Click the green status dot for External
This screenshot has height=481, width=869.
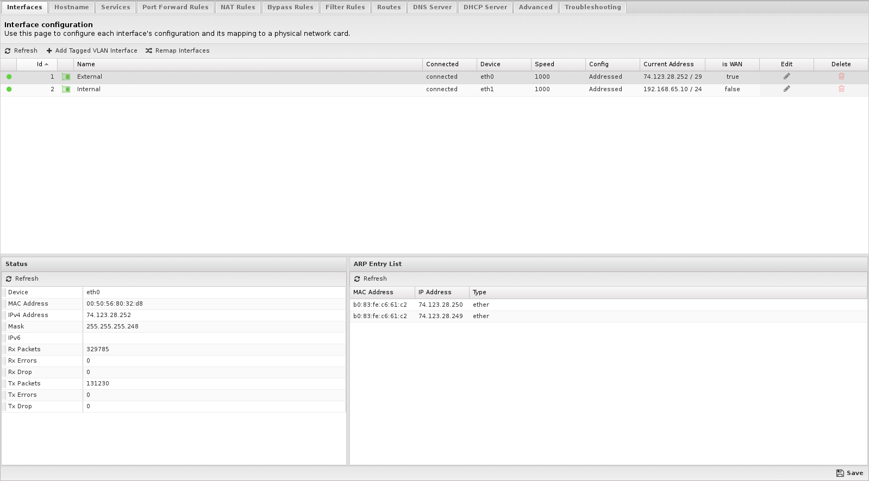point(9,77)
